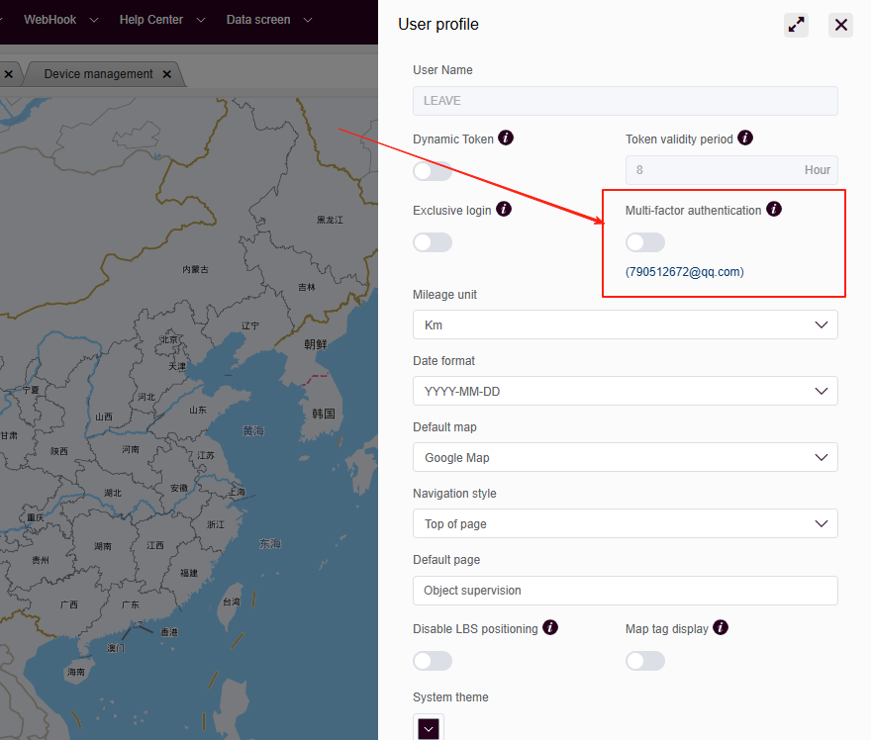Click the Multi-factor authentication info icon
Screen dimensions: 871x740
click(774, 210)
